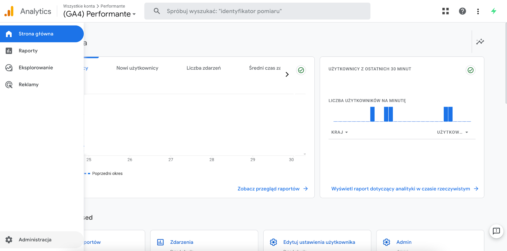Click the chart date label 28
507x251 pixels.
(212, 160)
